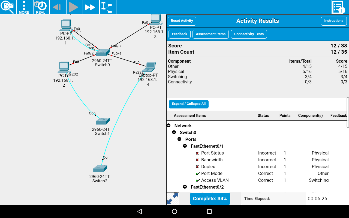Click the fast-forward simulation icon
The width and height of the screenshot is (349, 218).
(x=91, y=7)
